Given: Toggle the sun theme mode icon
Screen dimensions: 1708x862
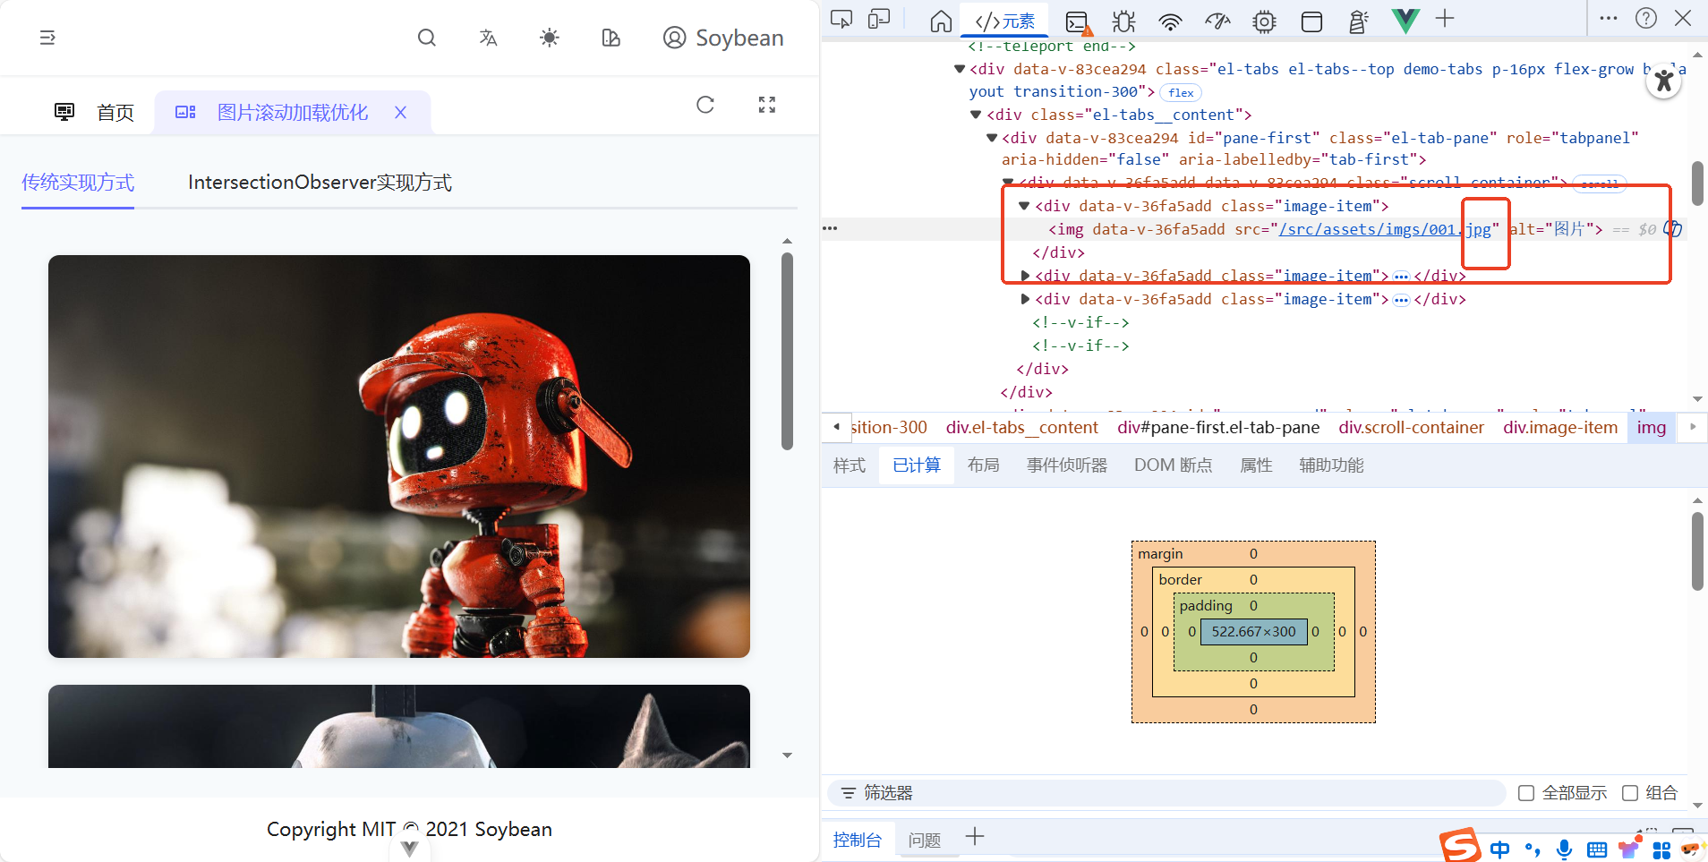Looking at the screenshot, I should [x=550, y=38].
